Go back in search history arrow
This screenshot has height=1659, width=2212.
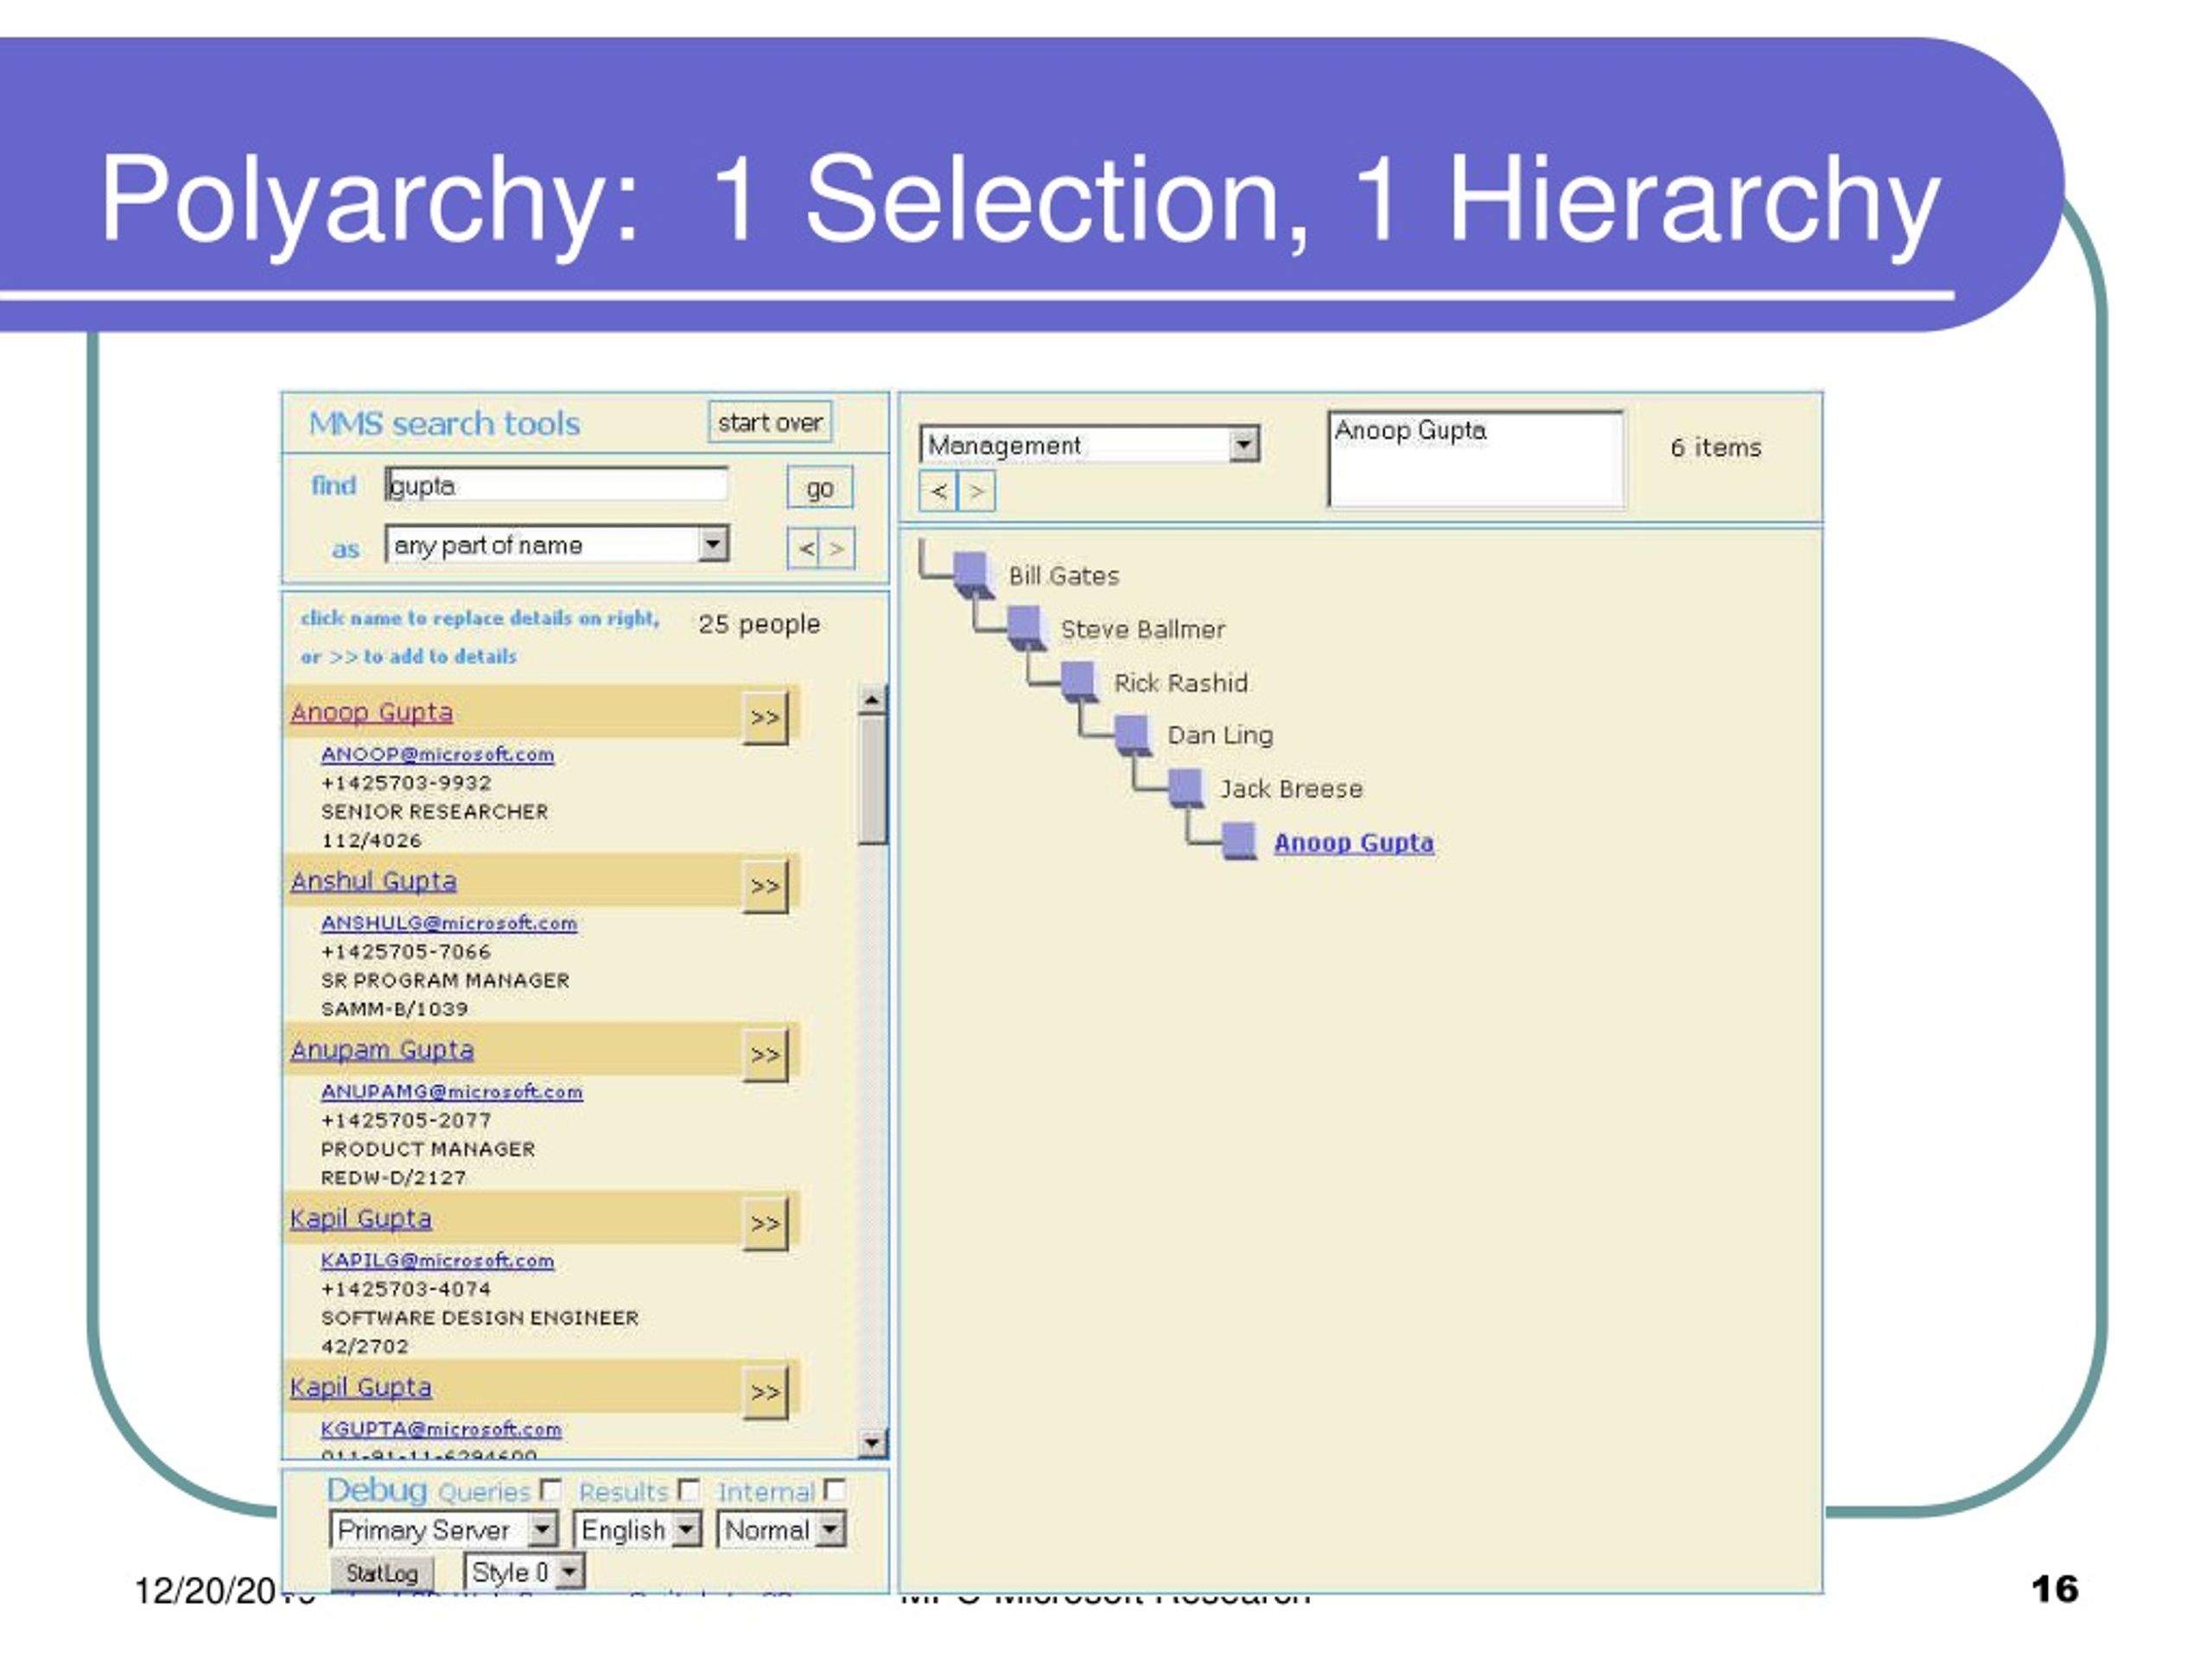pyautogui.click(x=805, y=548)
